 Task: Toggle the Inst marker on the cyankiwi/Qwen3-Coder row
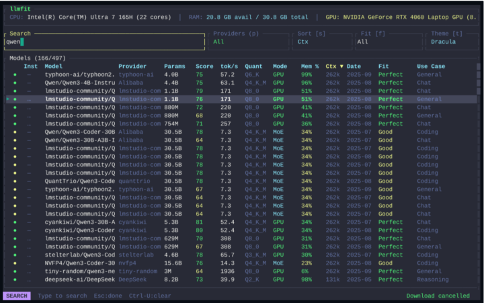(29, 230)
